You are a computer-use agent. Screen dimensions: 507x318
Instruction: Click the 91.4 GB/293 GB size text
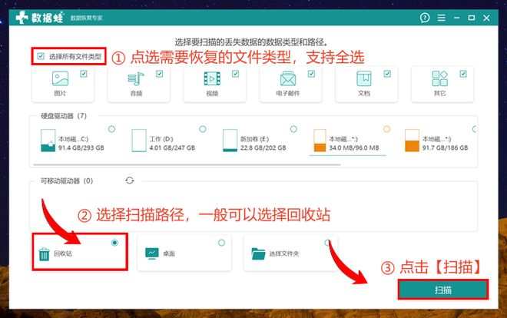pyautogui.click(x=81, y=147)
